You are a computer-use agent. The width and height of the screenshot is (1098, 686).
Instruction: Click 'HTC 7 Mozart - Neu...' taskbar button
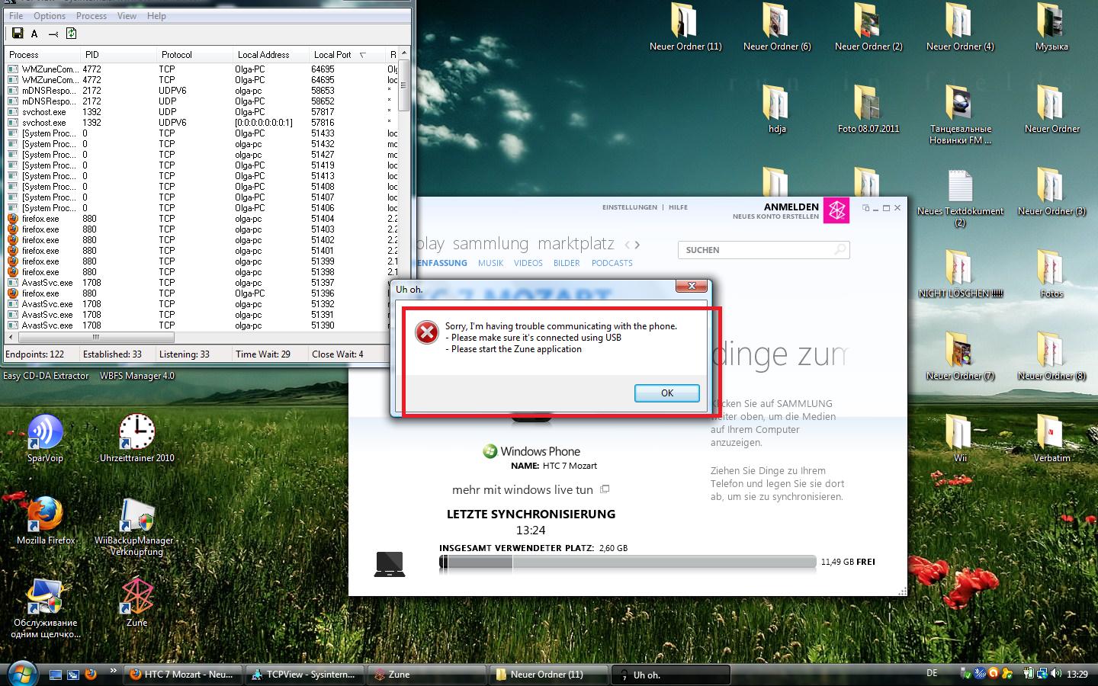(x=182, y=675)
